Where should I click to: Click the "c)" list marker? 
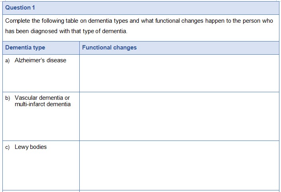click(8, 147)
